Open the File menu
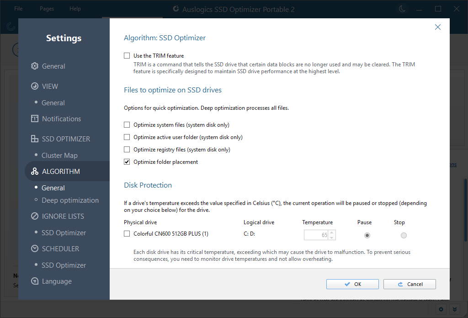This screenshot has height=318, width=468. coord(18,8)
